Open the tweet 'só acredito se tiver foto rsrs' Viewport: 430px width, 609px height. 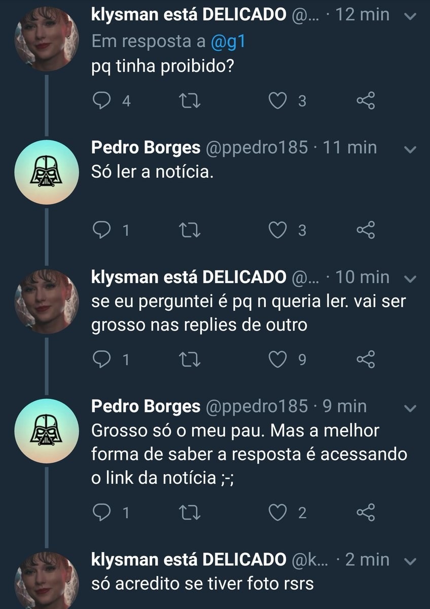[202, 584]
